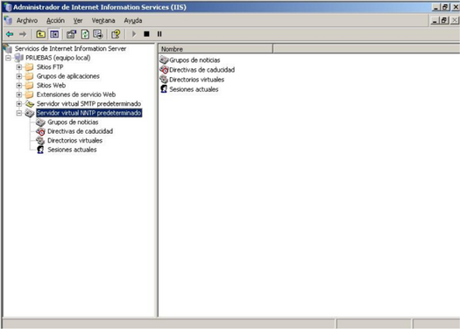Start the server with the play icon
The image size is (460, 329).
coord(134,34)
